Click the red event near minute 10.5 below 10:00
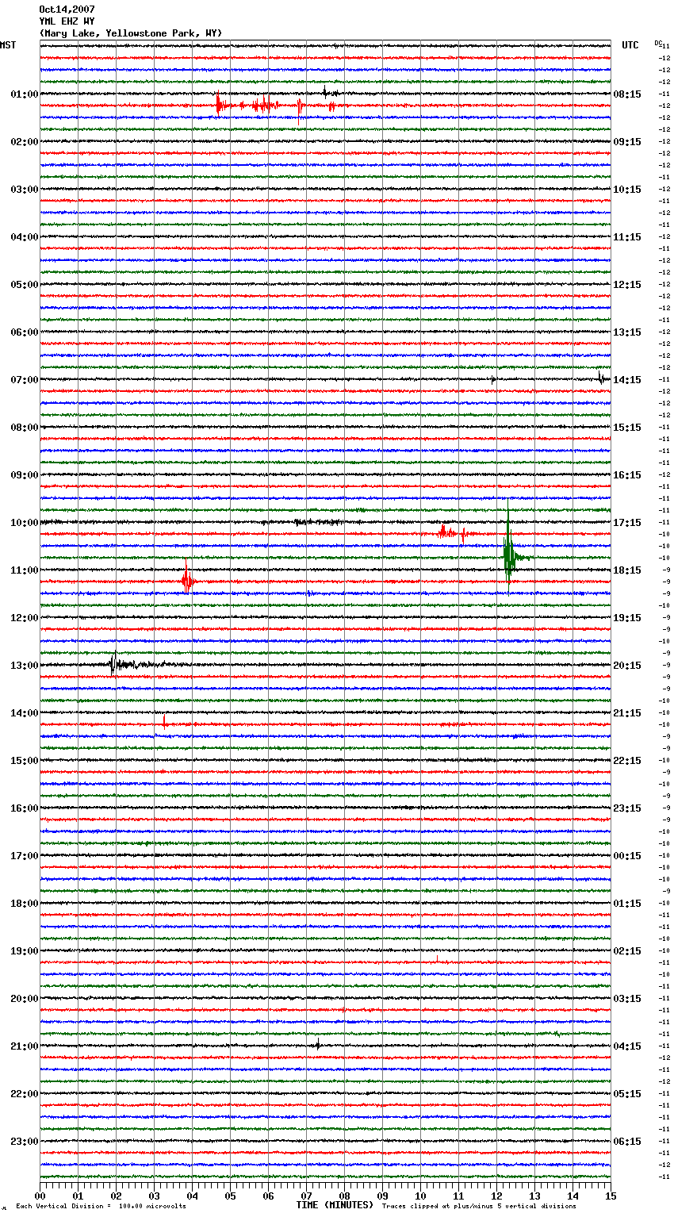674x1217 pixels. (x=446, y=532)
